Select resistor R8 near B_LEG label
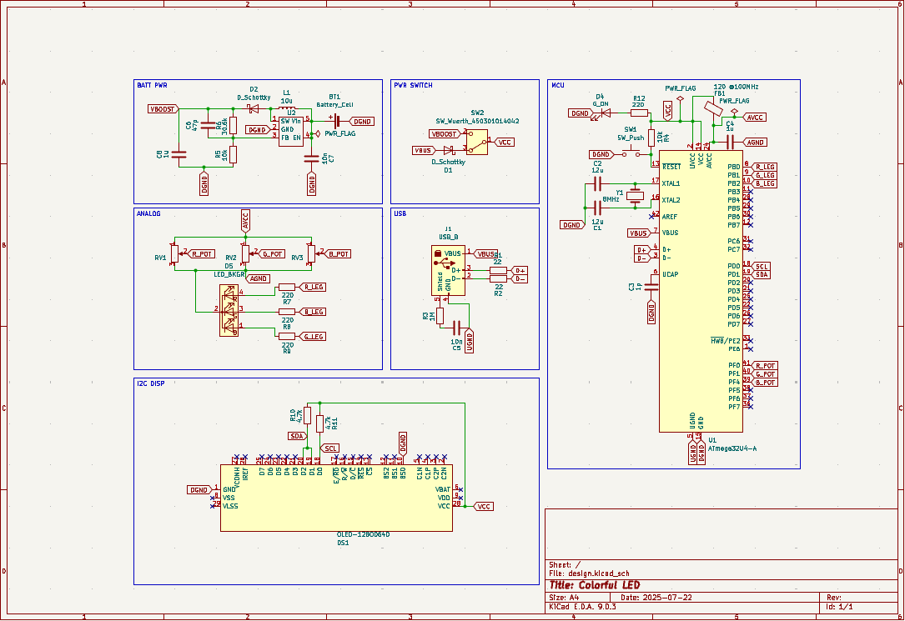The height and width of the screenshot is (621, 905). [287, 312]
